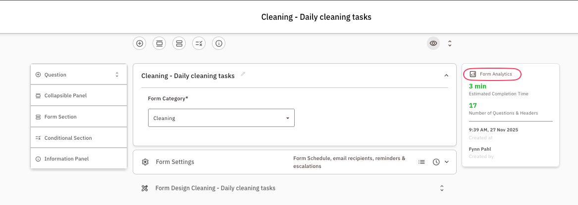Click the pencil icon to edit form title

tap(243, 74)
